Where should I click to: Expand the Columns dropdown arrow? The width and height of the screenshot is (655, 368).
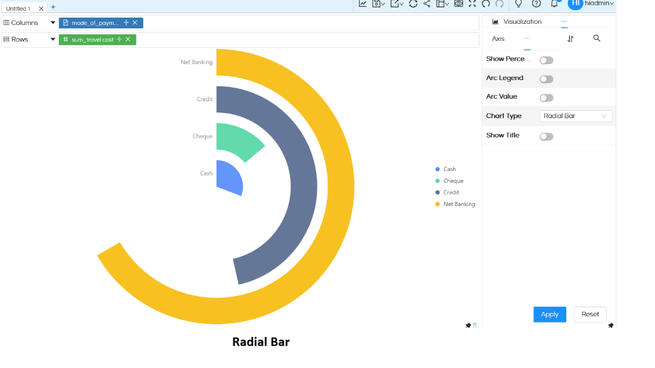[53, 22]
